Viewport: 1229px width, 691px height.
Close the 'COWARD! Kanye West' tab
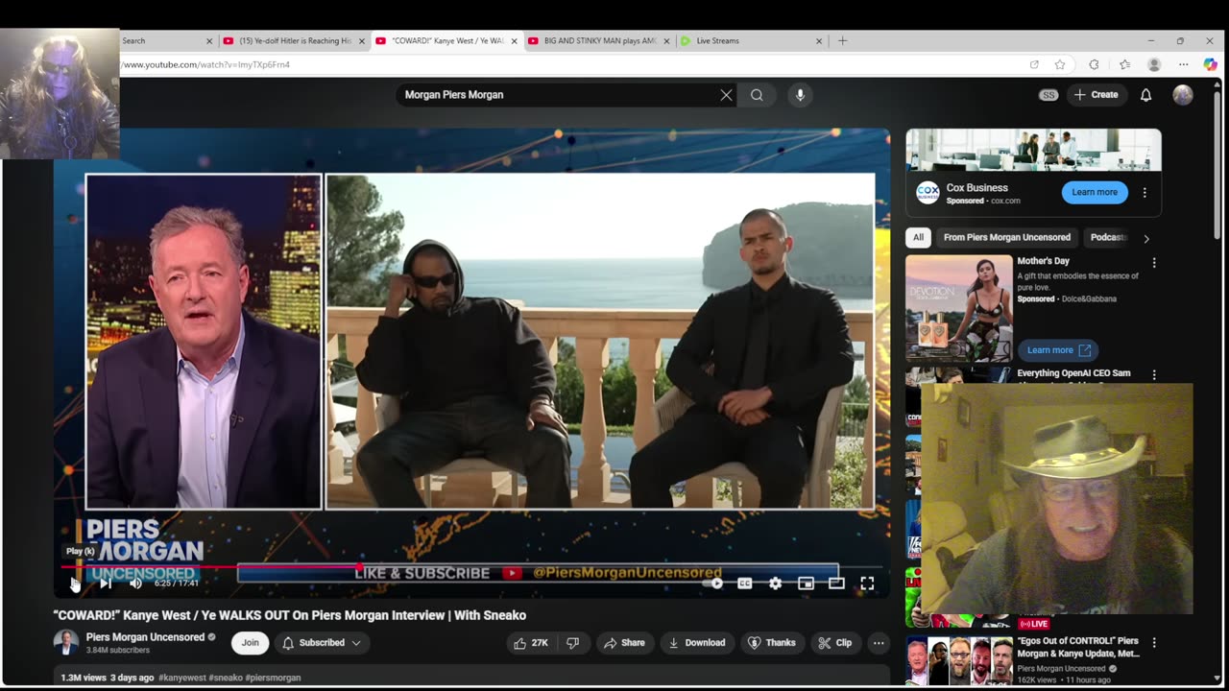tap(514, 41)
